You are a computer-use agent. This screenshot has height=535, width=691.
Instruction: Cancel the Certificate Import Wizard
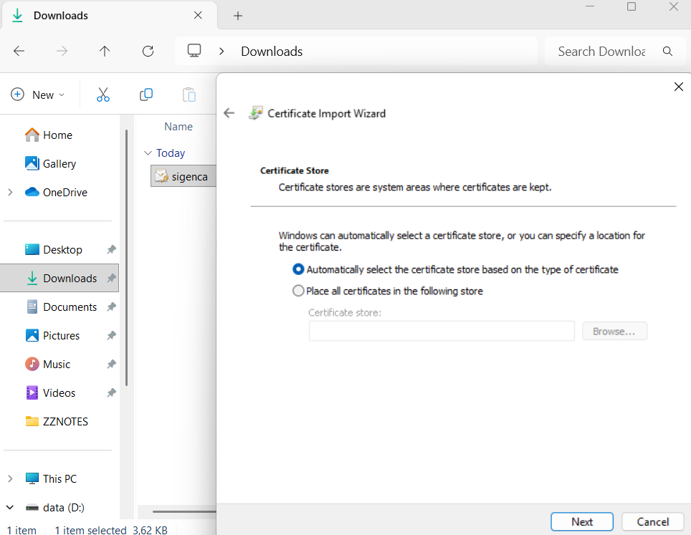click(652, 521)
